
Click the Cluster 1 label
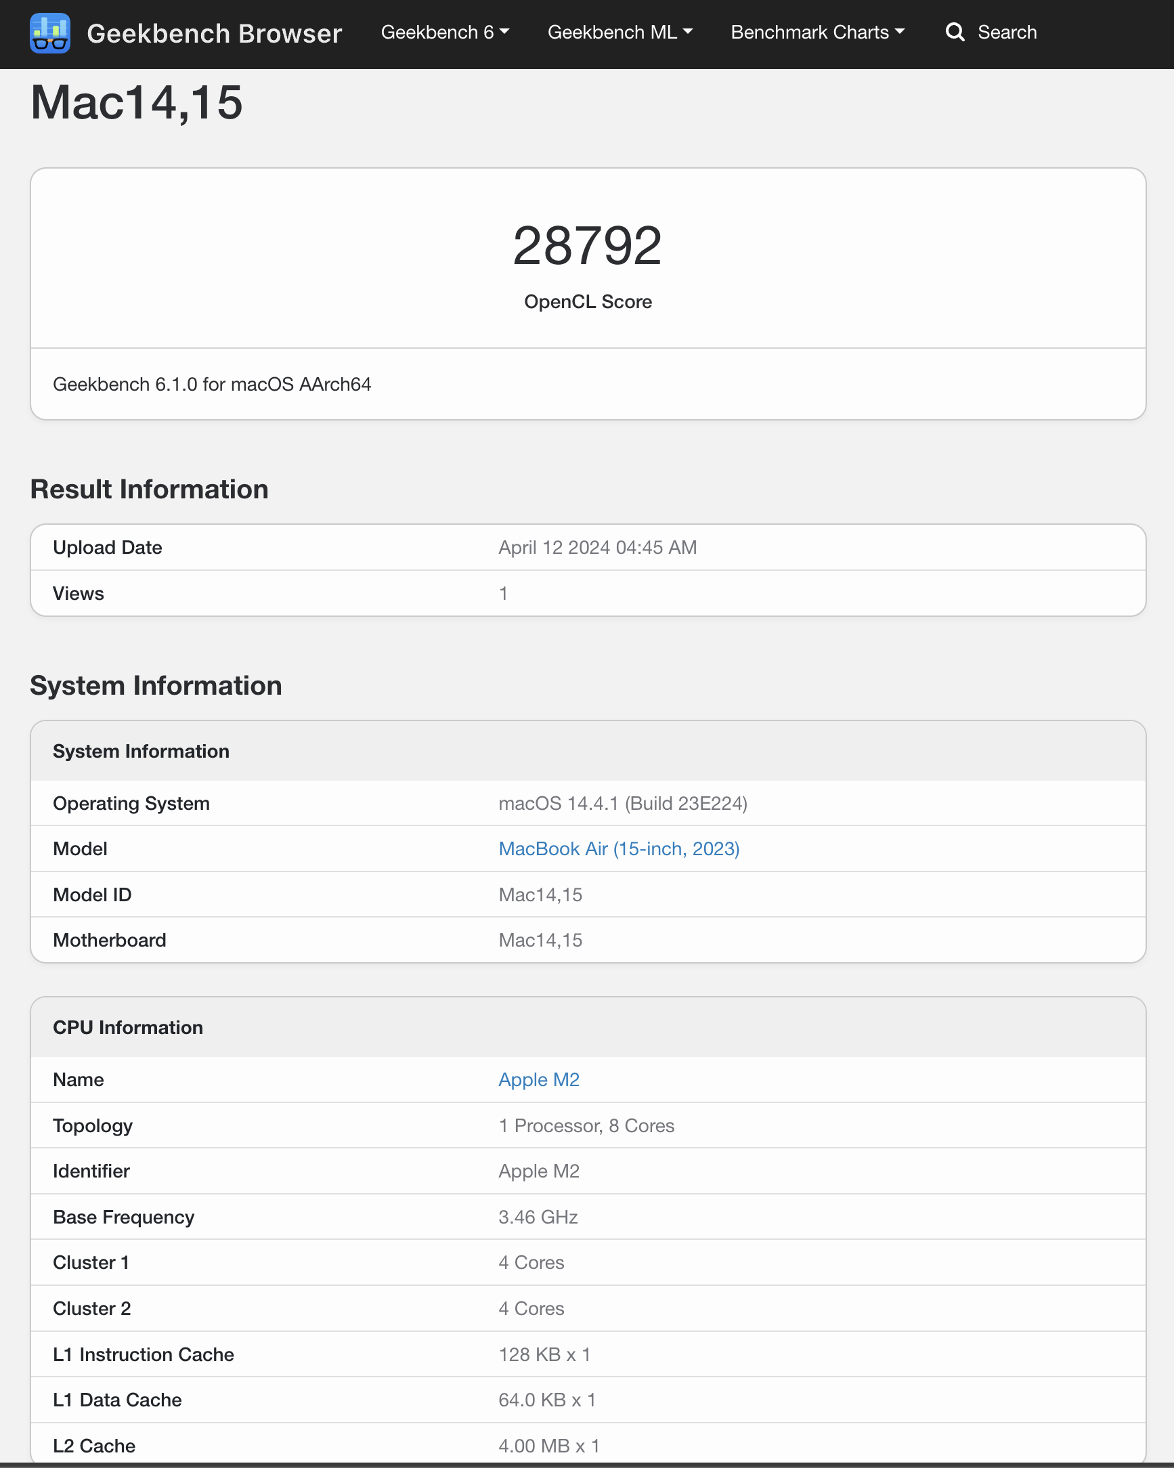pos(91,1262)
